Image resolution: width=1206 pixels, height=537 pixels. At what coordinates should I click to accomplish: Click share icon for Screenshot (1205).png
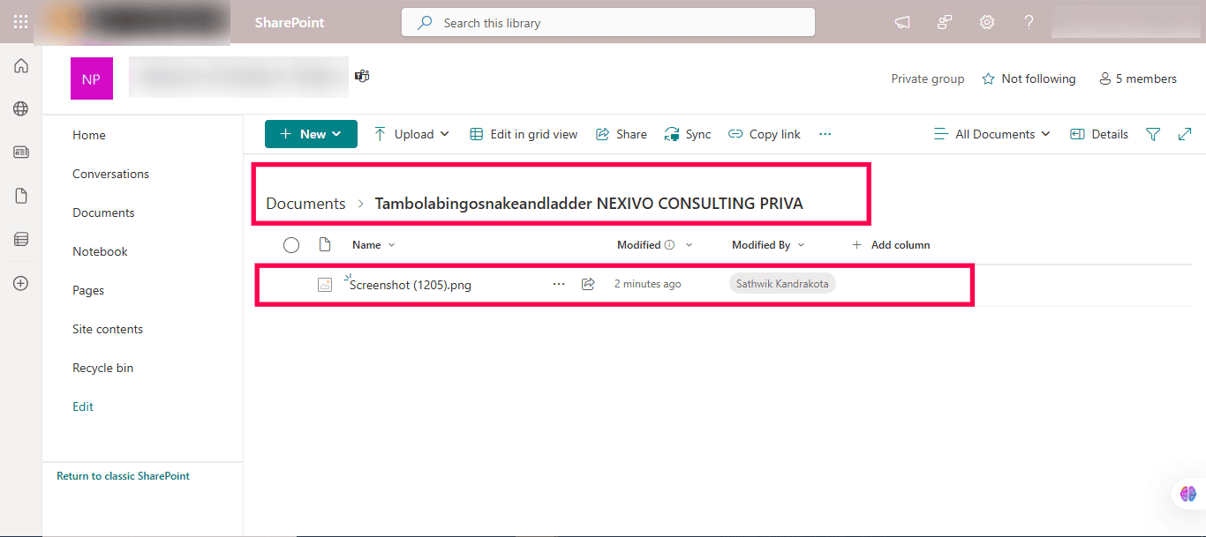[588, 284]
